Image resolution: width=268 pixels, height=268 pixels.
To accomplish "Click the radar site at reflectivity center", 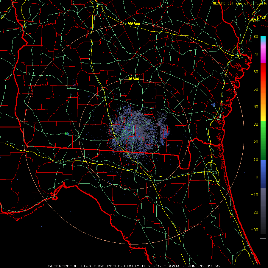I will [135, 134].
